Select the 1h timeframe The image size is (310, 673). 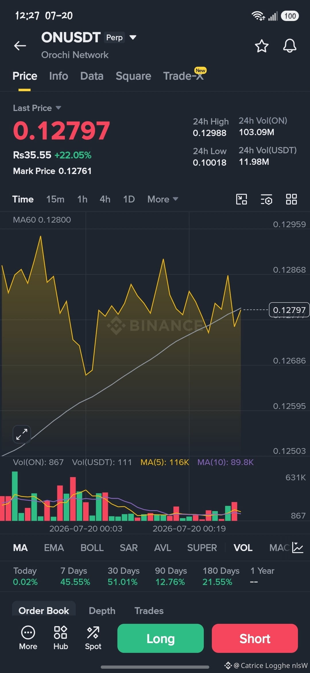coord(82,199)
